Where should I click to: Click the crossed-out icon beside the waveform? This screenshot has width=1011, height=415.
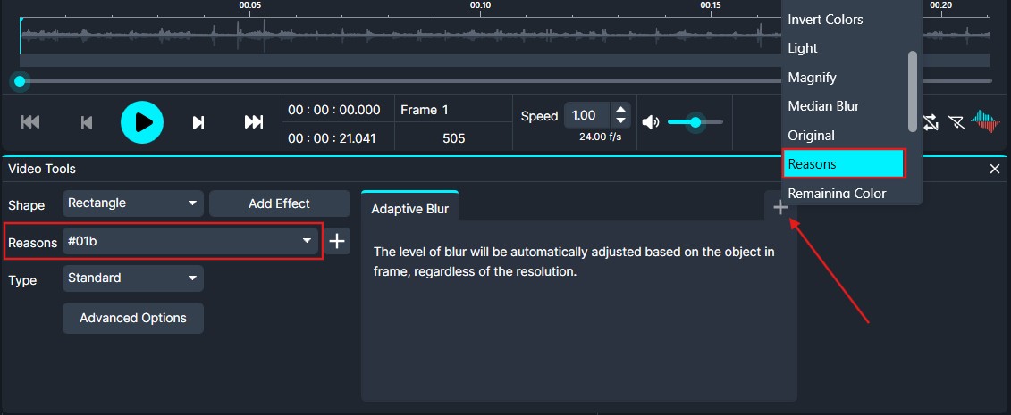[956, 122]
